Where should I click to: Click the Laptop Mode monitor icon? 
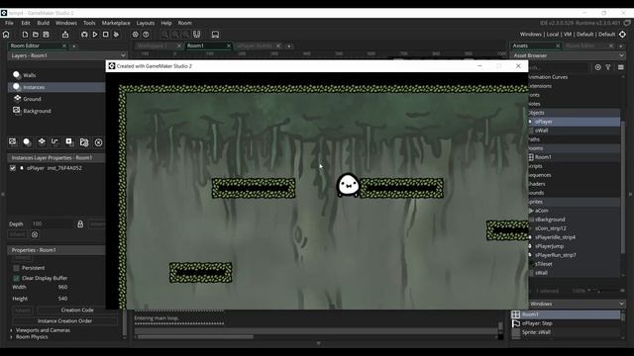[x=215, y=35]
